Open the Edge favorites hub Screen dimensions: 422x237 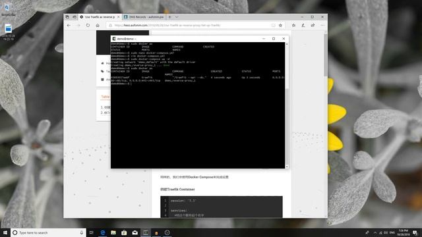pyautogui.click(x=293, y=25)
